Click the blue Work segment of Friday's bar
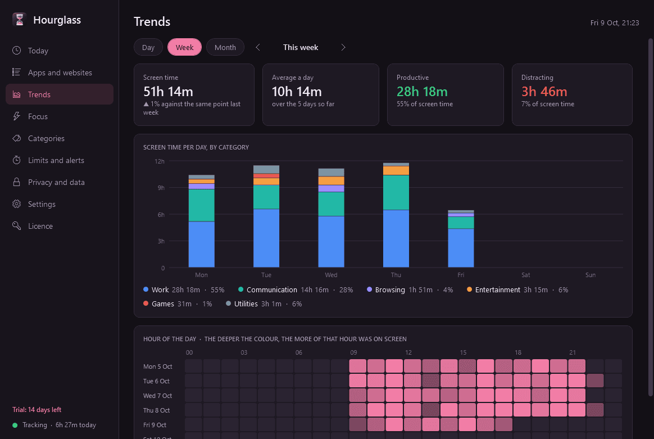 pyautogui.click(x=461, y=248)
